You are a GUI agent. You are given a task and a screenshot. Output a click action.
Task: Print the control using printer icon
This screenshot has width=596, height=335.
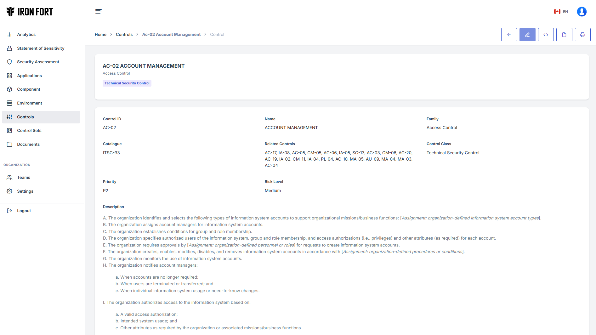[582, 35]
